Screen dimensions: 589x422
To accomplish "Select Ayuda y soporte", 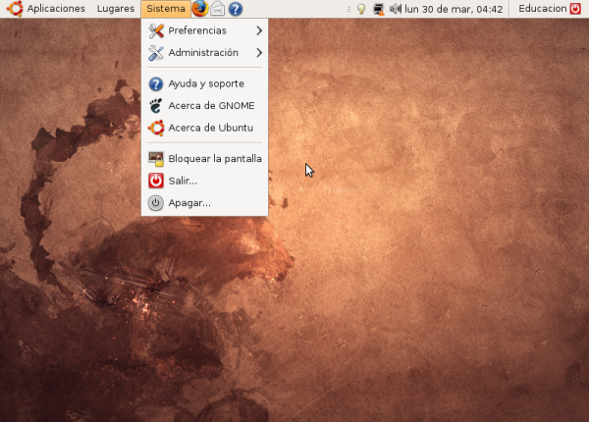I will (x=204, y=84).
